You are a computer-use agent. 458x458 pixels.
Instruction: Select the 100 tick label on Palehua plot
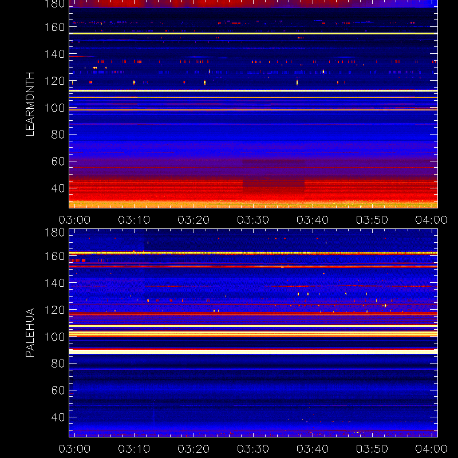tap(54, 337)
